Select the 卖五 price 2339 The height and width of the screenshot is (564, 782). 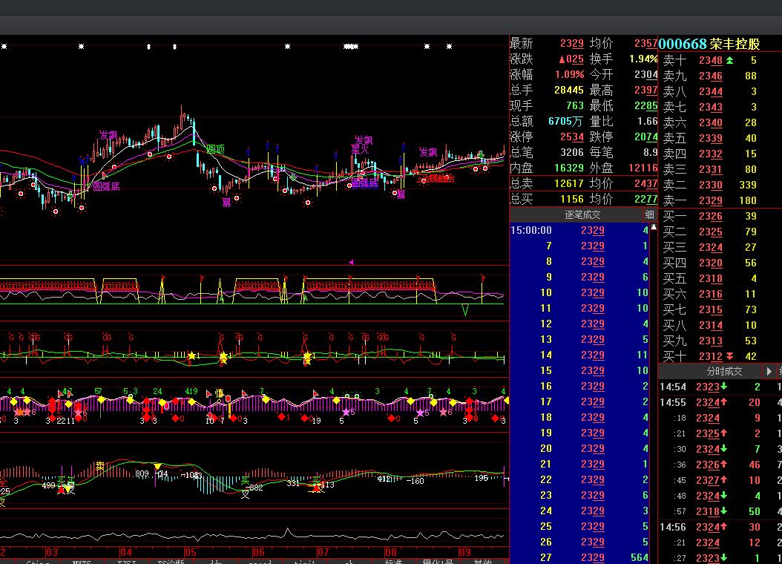[x=710, y=138]
